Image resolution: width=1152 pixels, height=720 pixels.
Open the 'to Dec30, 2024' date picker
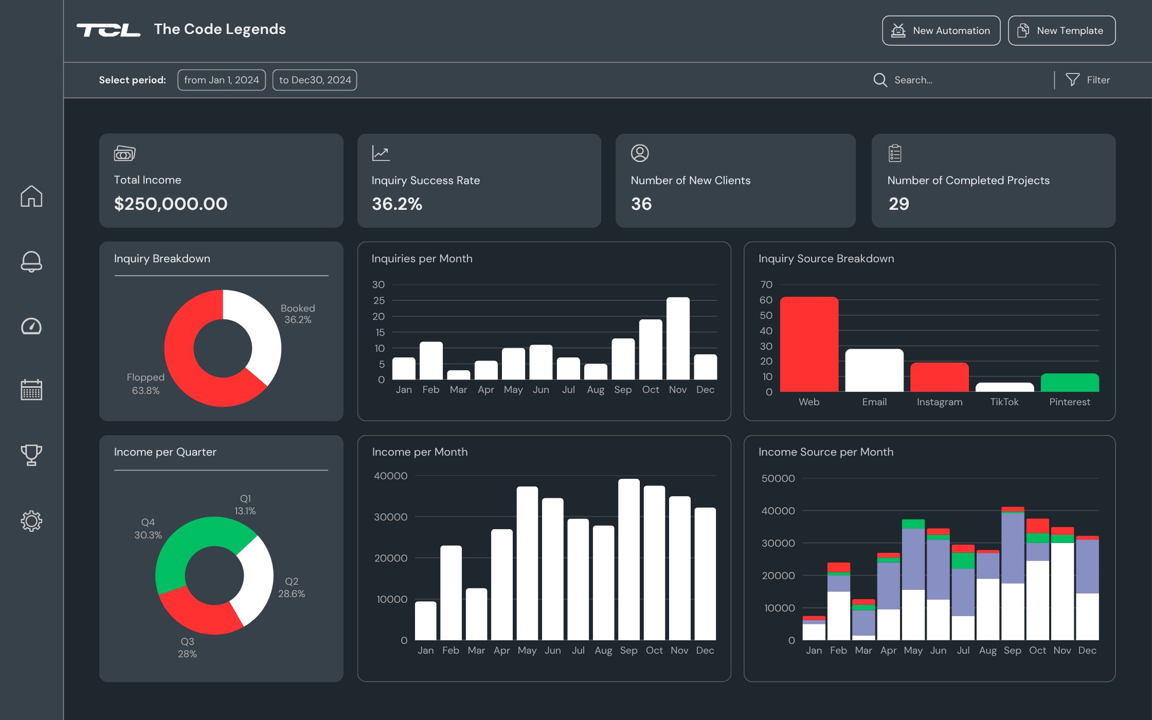tap(315, 80)
